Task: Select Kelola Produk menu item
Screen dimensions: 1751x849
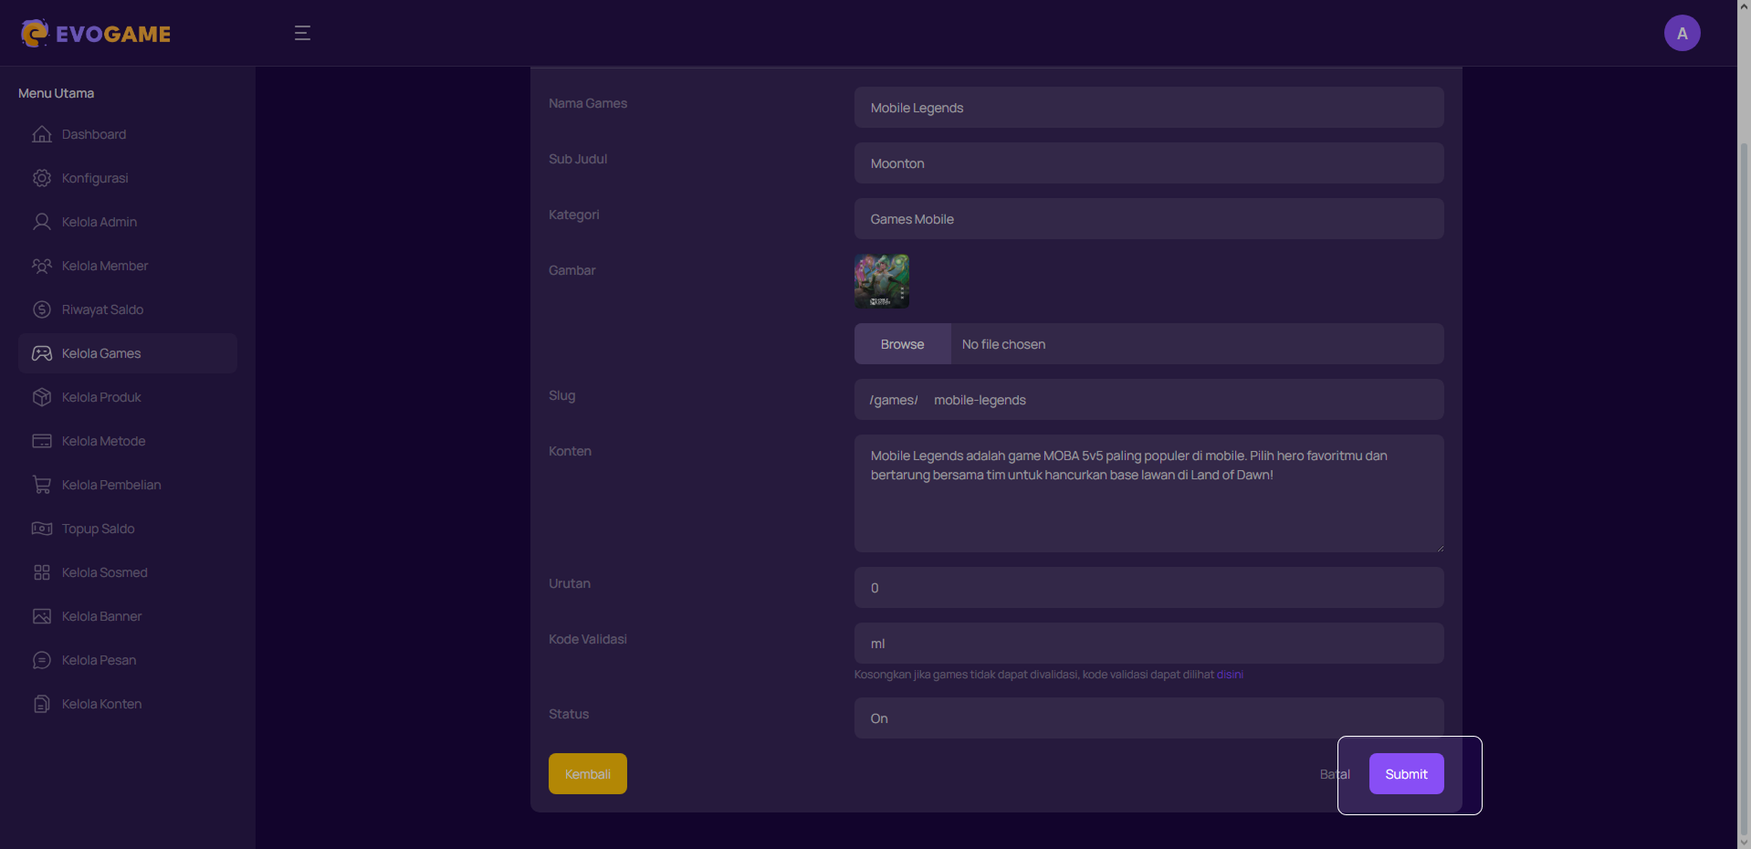Action: (x=128, y=397)
